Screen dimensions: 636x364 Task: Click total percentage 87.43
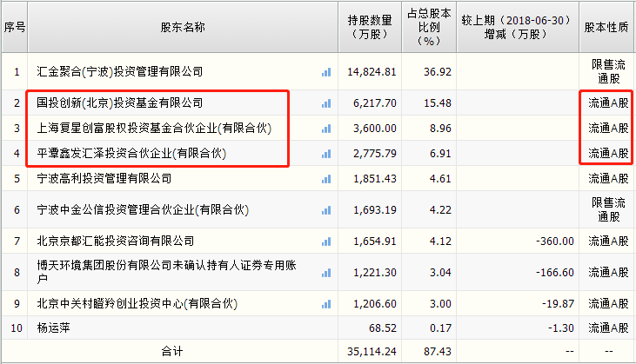[x=438, y=352]
